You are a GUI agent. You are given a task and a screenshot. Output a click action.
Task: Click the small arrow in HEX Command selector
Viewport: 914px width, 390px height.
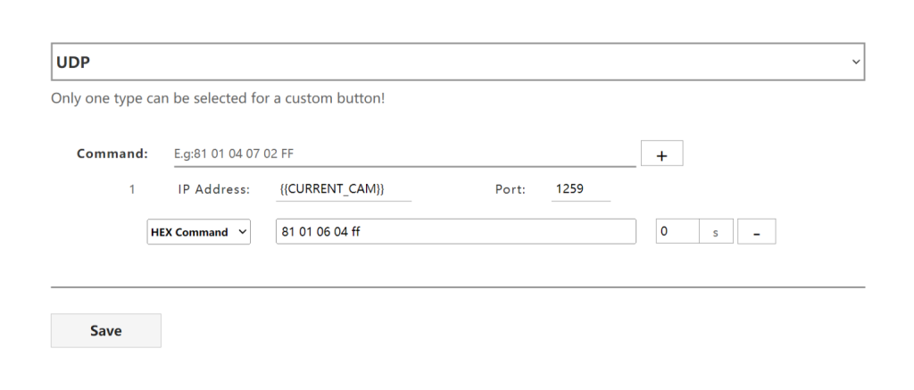pyautogui.click(x=241, y=232)
